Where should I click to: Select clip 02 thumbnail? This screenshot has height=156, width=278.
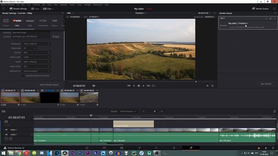click(30, 97)
